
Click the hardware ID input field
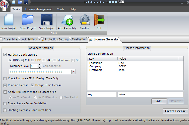[40, 72]
